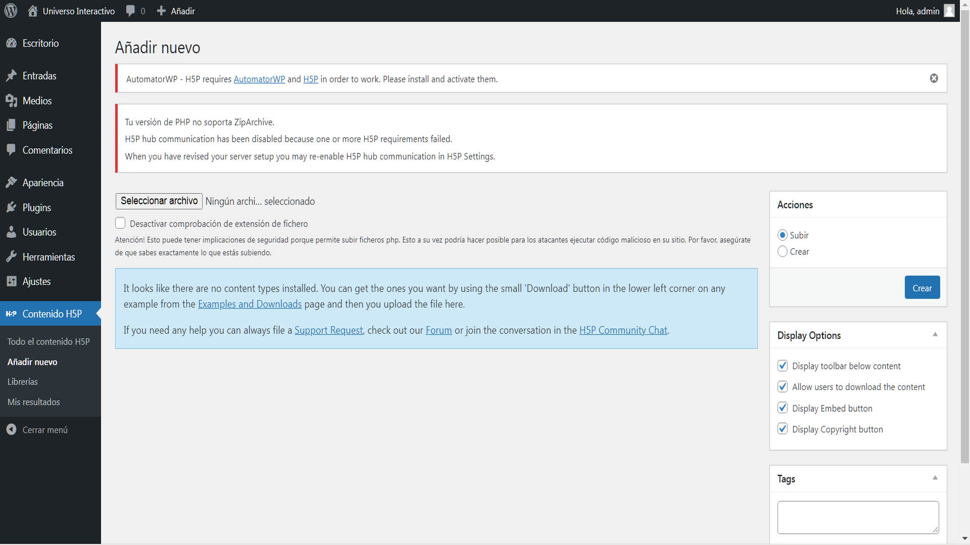Click the Entradas pushpin icon

(11, 76)
